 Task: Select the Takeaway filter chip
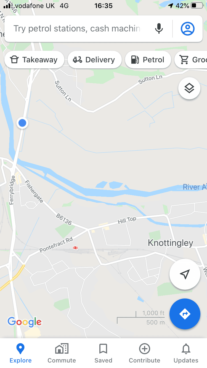click(x=34, y=60)
